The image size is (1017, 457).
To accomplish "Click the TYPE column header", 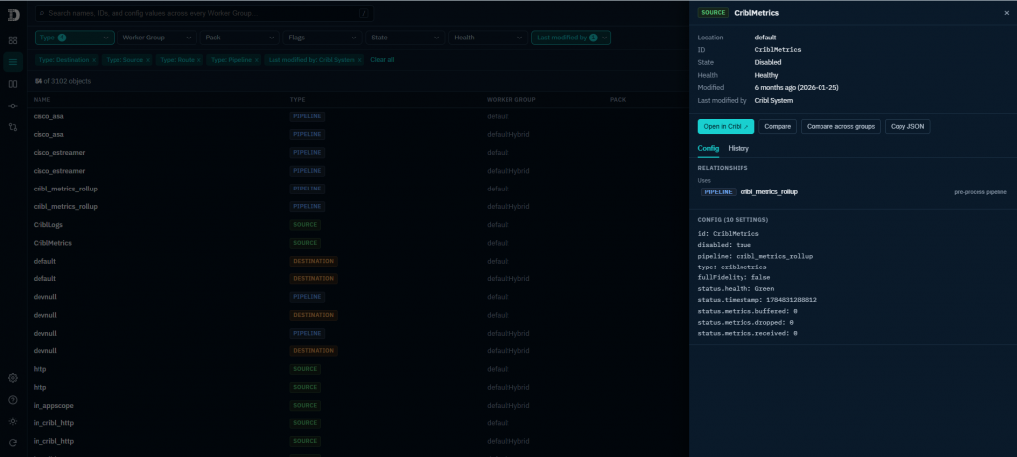I will click(298, 100).
